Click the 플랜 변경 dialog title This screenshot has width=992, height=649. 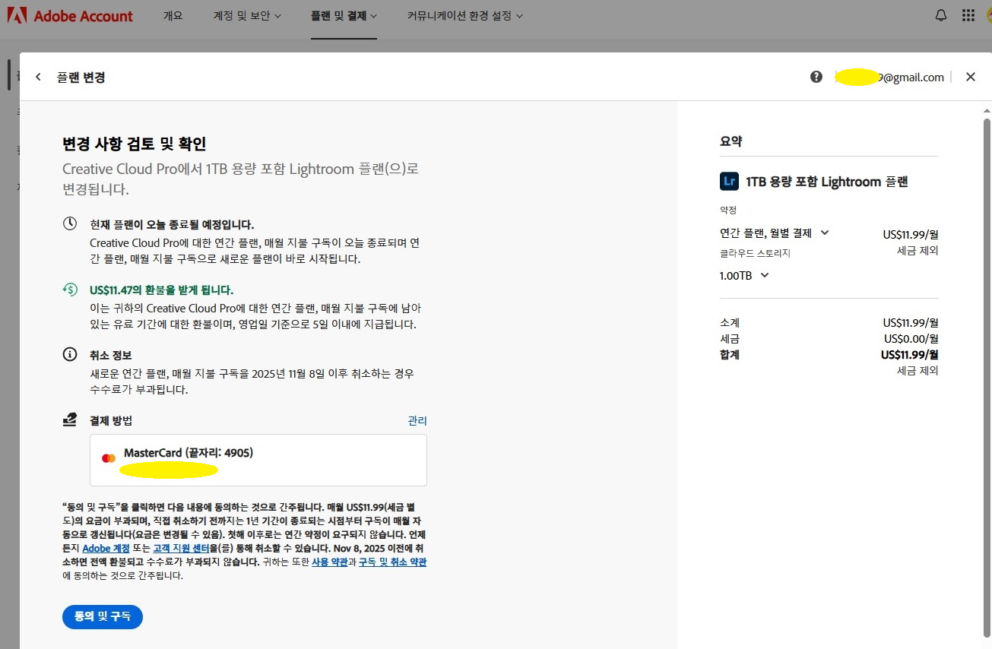click(x=81, y=77)
